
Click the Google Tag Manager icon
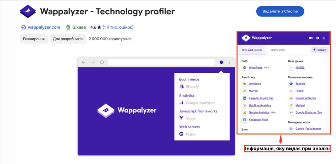point(291,129)
